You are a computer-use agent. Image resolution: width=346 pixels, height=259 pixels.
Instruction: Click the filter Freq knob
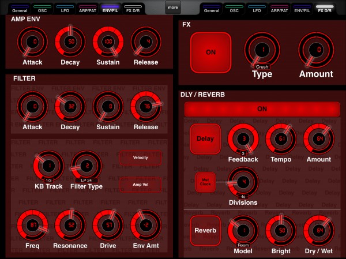click(x=32, y=225)
